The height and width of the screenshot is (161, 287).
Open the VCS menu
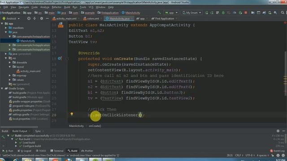coord(91,7)
